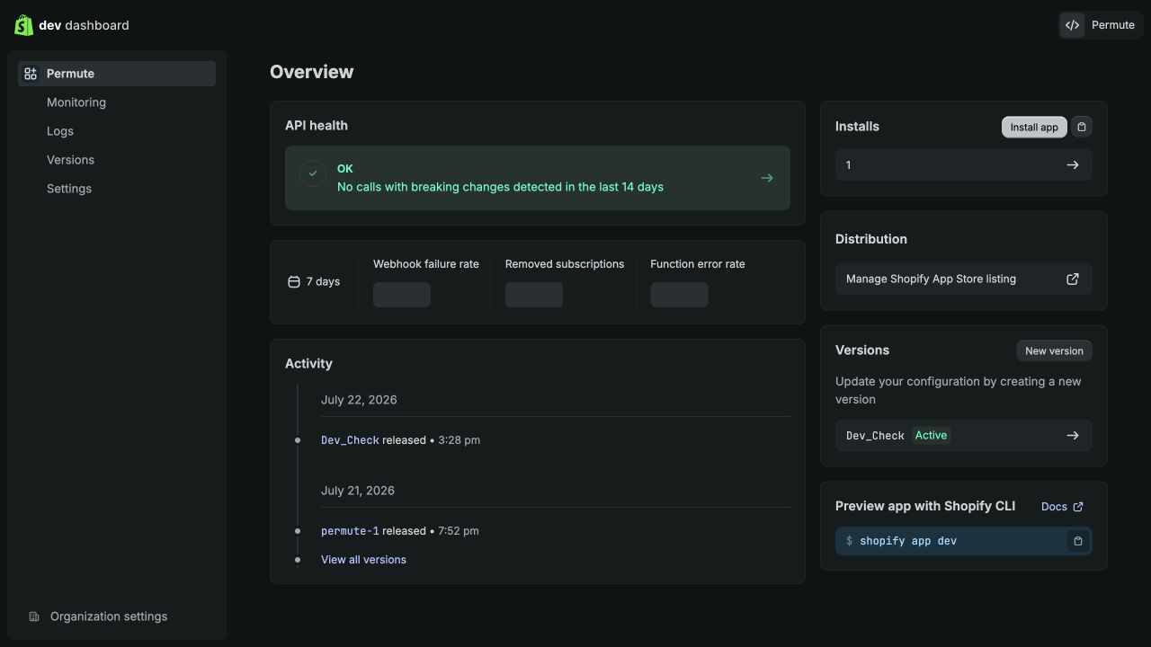
Task: Click the July 21, 2026 date heading
Action: (358, 491)
